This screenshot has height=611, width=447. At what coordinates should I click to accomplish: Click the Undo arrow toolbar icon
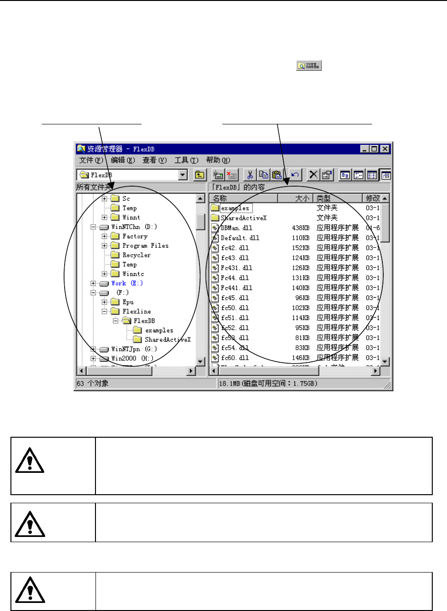[x=295, y=175]
